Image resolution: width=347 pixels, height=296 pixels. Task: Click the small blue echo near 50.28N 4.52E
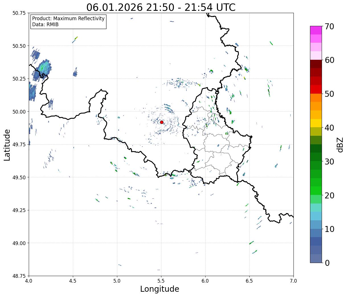pos(75,73)
